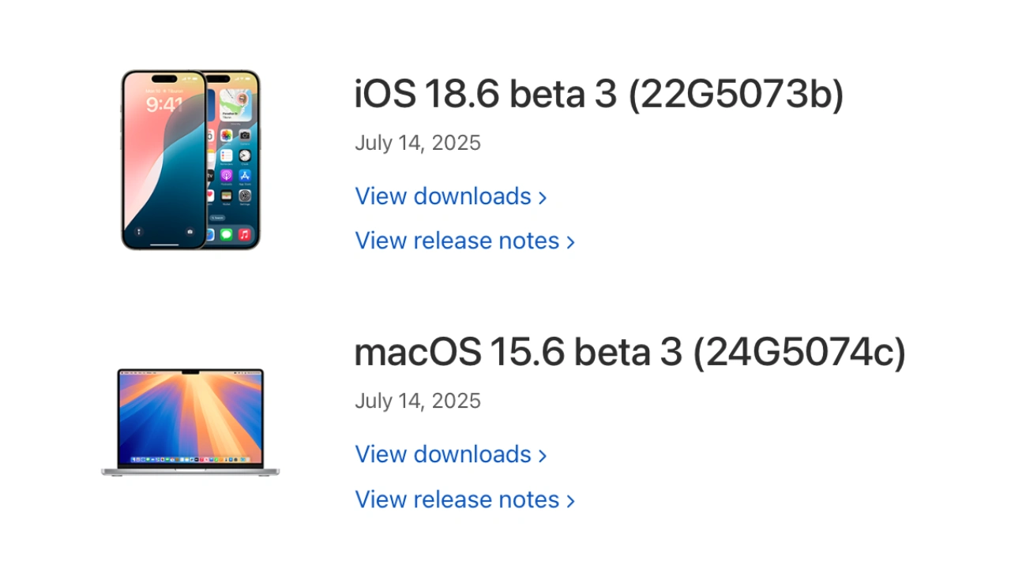1011x568 pixels.
Task: Click the iPhone product thumbnail
Action: coord(190,158)
